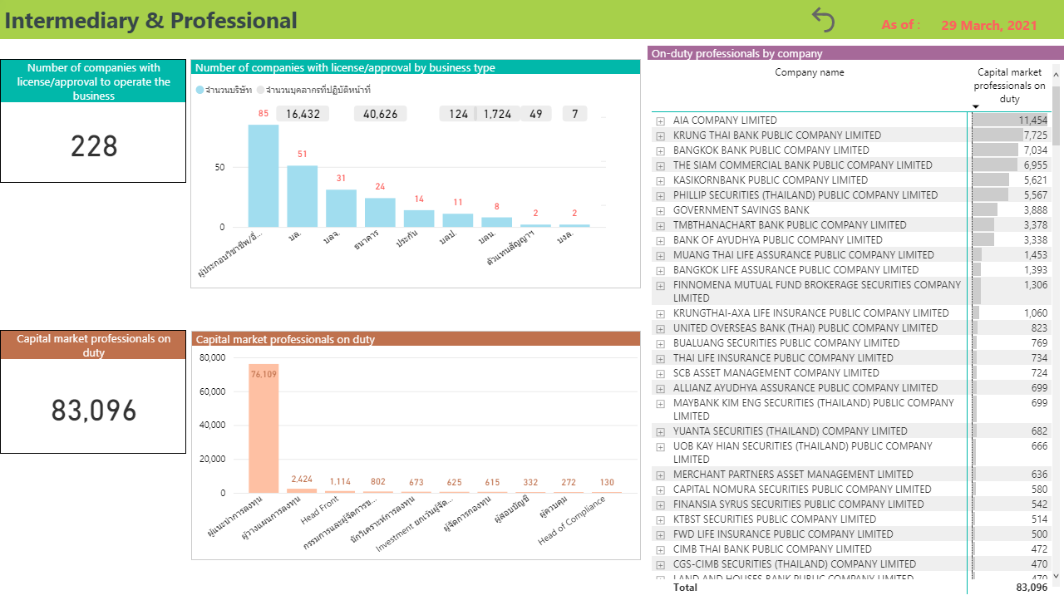The height and width of the screenshot is (615, 1064).
Task: Click scroll up arrow of company table
Action: (1057, 75)
